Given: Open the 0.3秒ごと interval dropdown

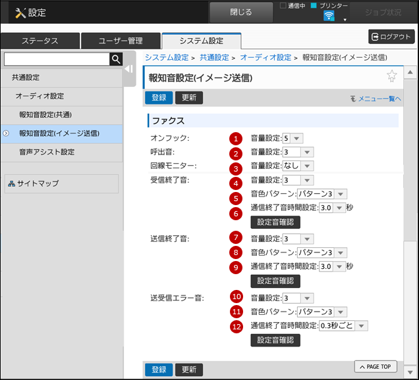Looking at the screenshot, I should (343, 325).
